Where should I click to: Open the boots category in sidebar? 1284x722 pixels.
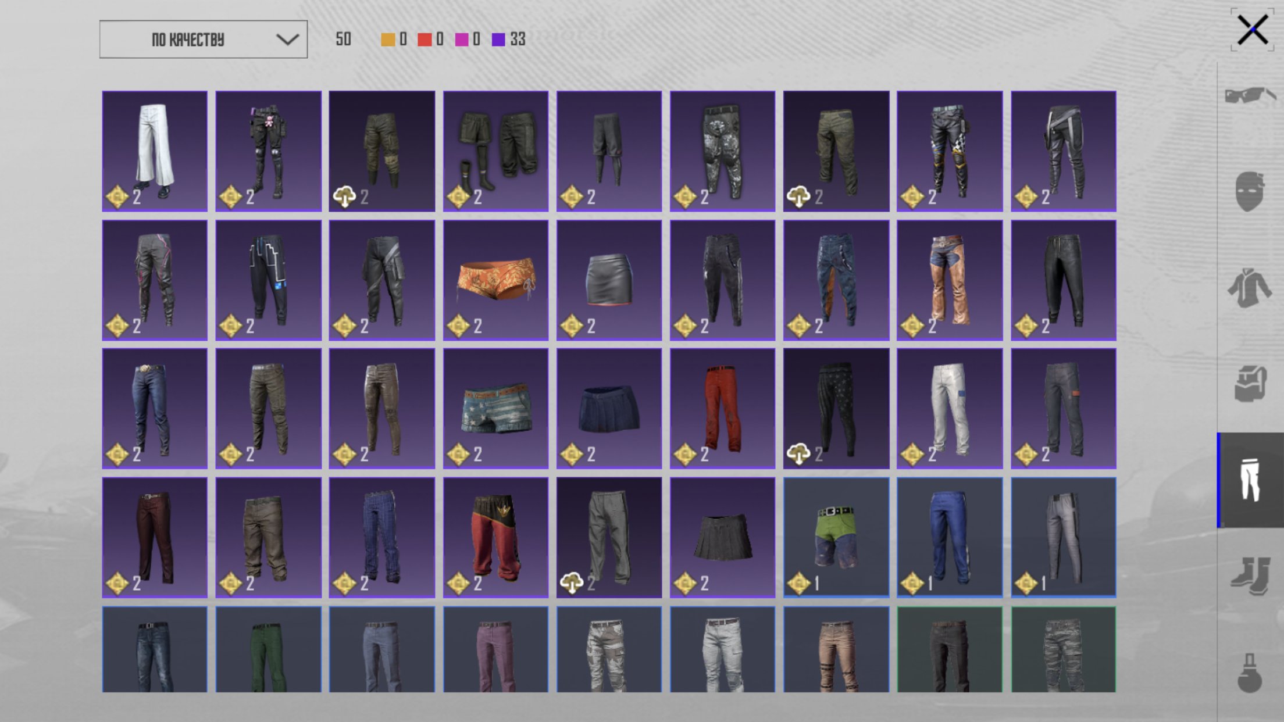[1250, 576]
